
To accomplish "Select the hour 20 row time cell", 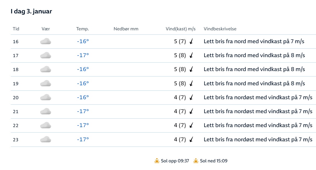I will pos(16,98).
